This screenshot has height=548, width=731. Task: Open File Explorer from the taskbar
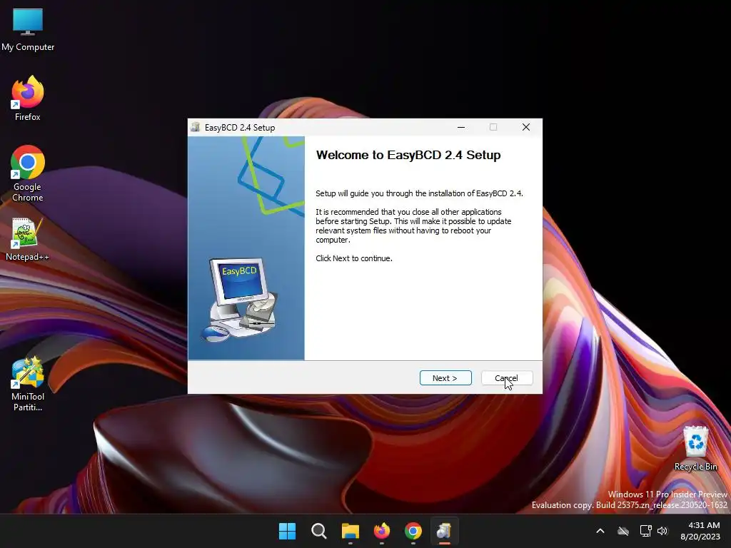click(x=350, y=531)
